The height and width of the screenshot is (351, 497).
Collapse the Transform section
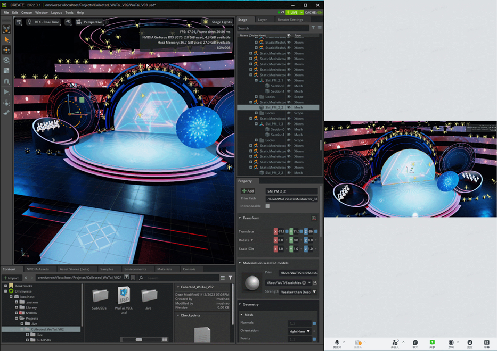coord(240,218)
